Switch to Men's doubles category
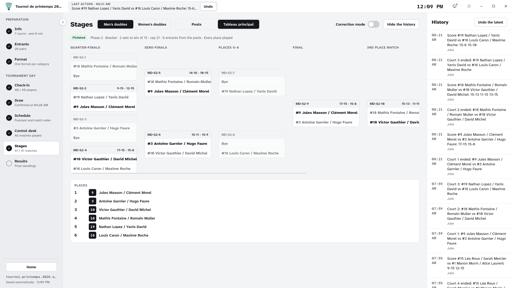The width and height of the screenshot is (512, 288). coord(115,24)
